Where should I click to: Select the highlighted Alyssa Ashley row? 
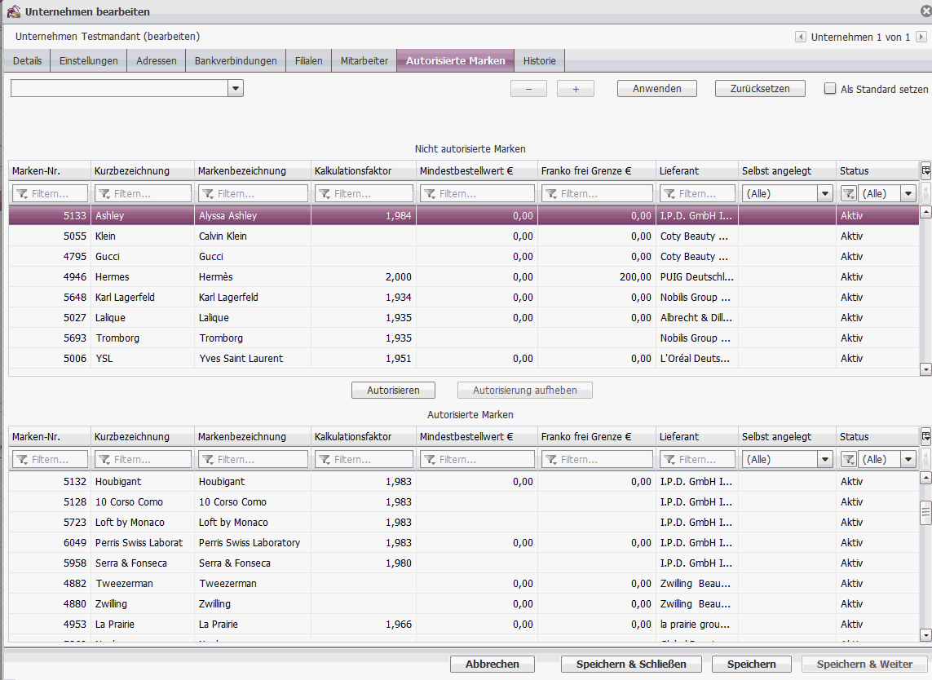(464, 216)
